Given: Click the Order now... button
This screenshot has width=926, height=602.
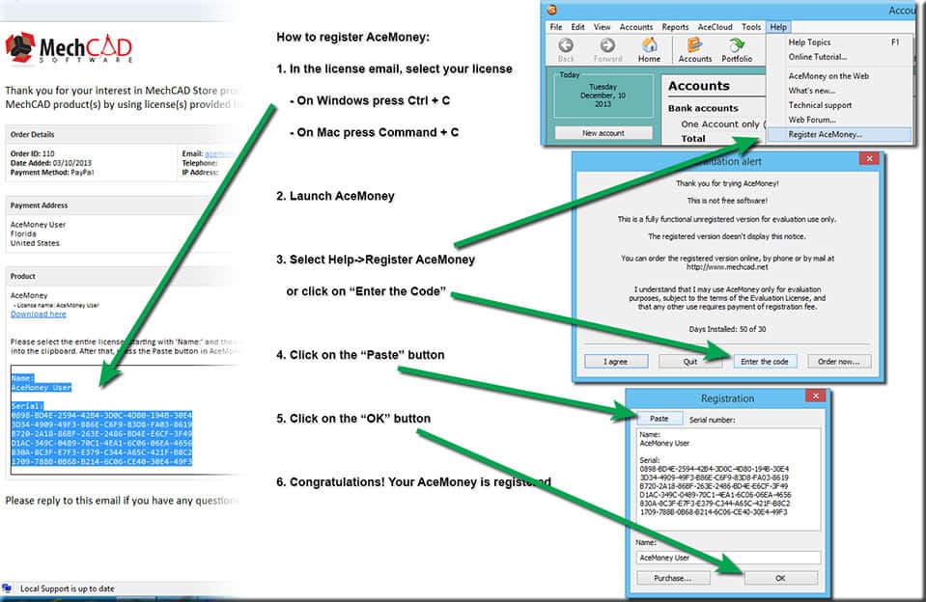Looking at the screenshot, I should tap(838, 361).
